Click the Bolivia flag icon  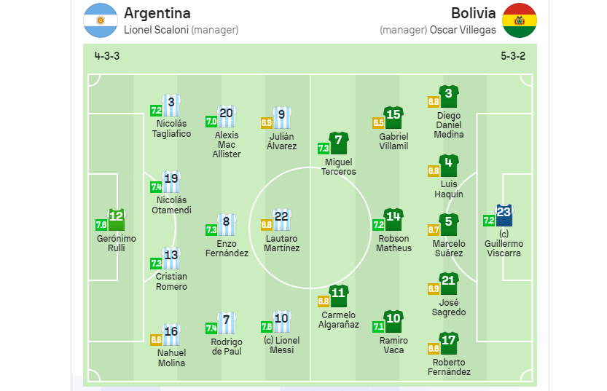tap(520, 20)
